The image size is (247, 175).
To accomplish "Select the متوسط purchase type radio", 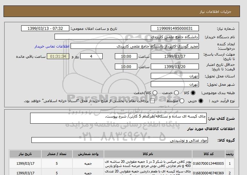I will tap(182, 101).
